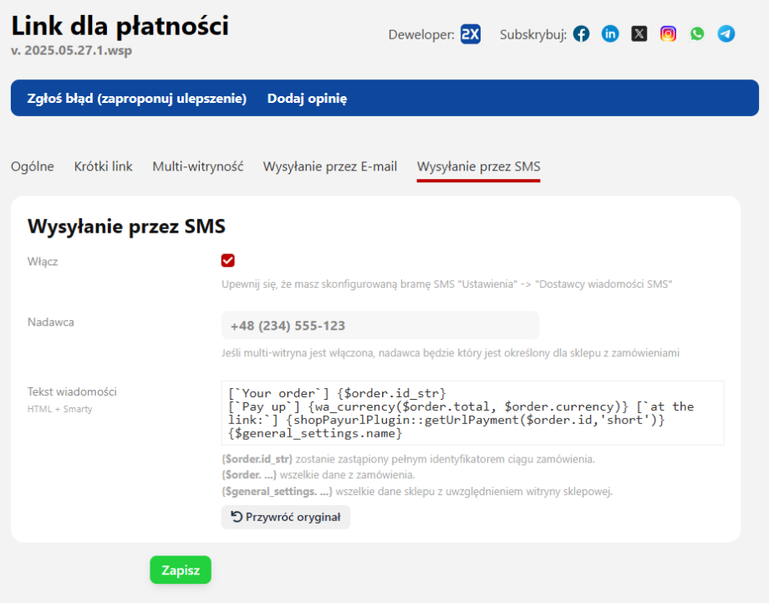Viewport: 769px width, 603px height.
Task: Click Zgłoś błąd (zaproponuj ulepszenie) link
Action: point(137,99)
